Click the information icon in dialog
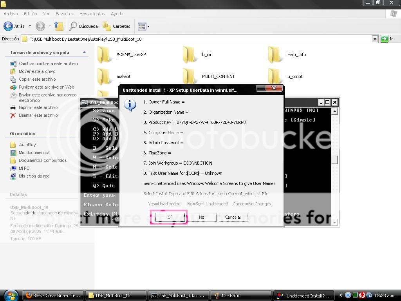The image size is (401, 301). [x=130, y=105]
